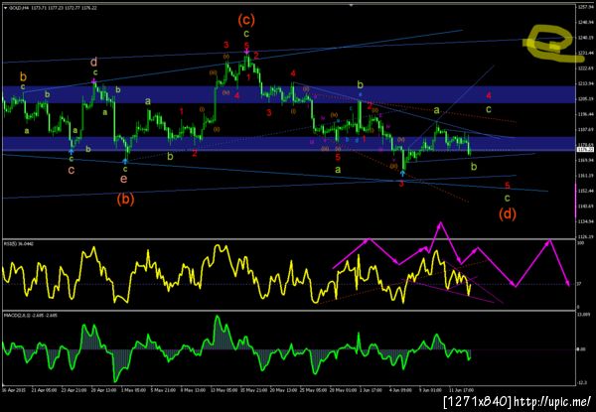Click the current price tag 1176.22
This screenshot has height=412, width=596.
(585, 150)
